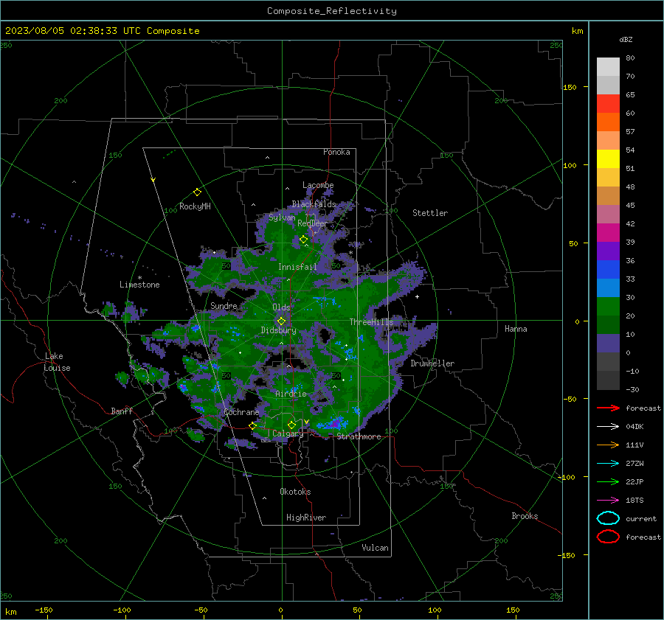Click the Sundre town label
Image resolution: width=664 pixels, height=620 pixels.
[x=224, y=305]
